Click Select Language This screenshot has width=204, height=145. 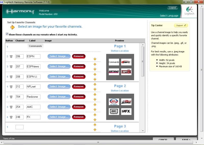pos(169,16)
